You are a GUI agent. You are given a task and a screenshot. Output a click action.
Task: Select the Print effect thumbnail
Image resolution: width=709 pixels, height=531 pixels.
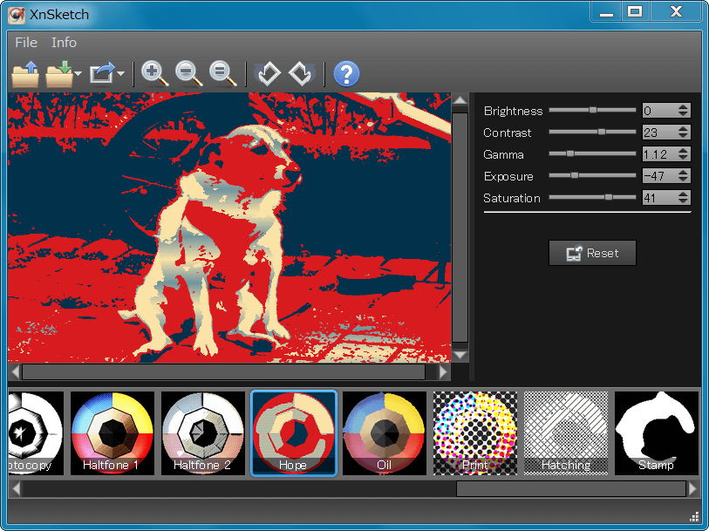tap(475, 433)
